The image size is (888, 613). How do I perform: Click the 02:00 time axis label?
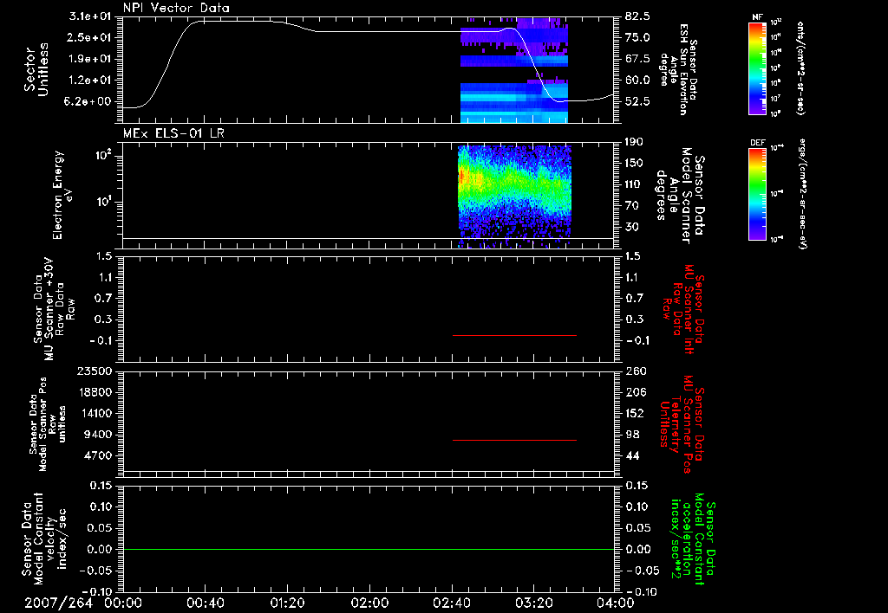click(x=369, y=603)
